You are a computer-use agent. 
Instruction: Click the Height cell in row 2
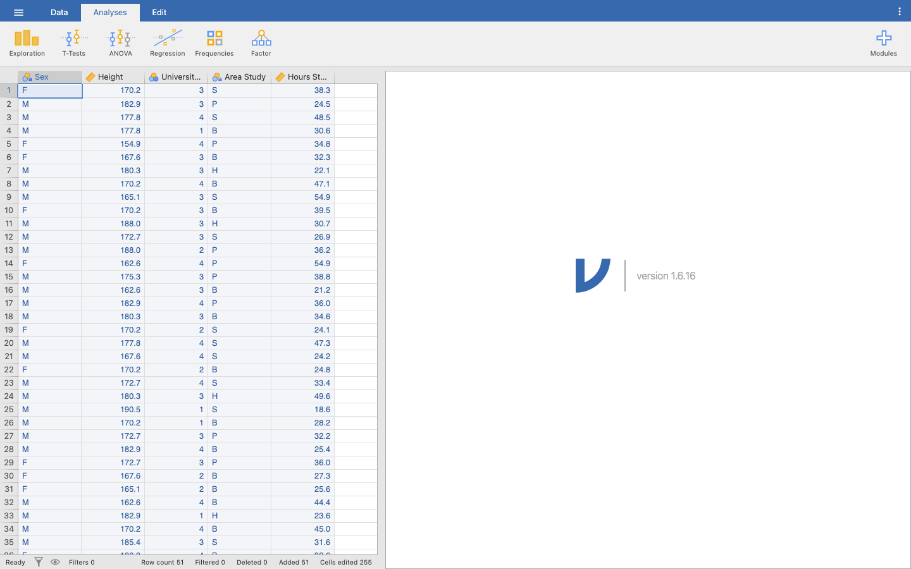pyautogui.click(x=113, y=104)
